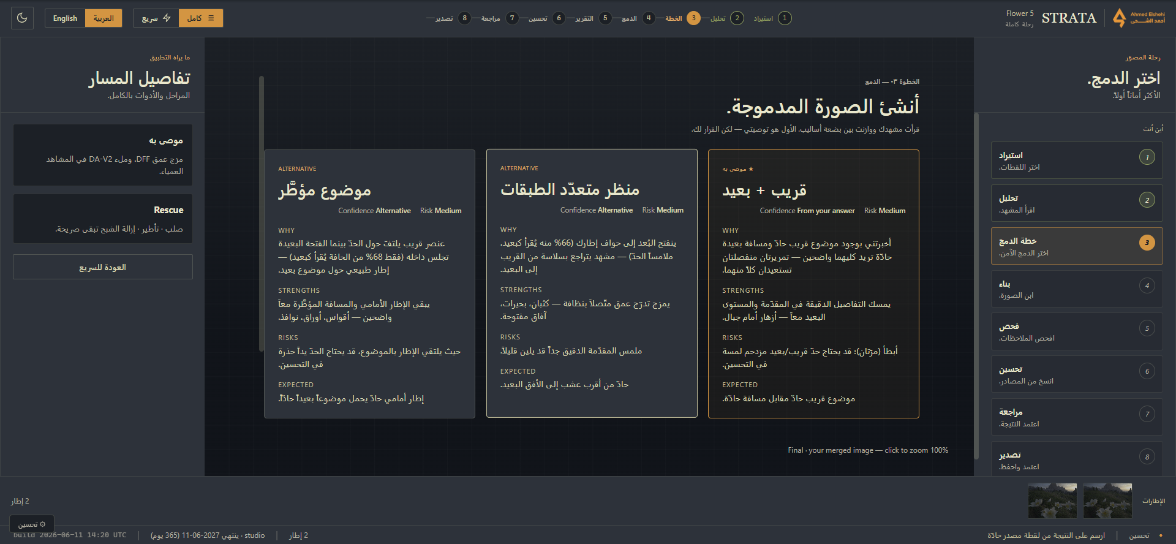The height and width of the screenshot is (544, 1176).
Task: Choose the قريب + بعيد recommended card
Action: point(813,284)
